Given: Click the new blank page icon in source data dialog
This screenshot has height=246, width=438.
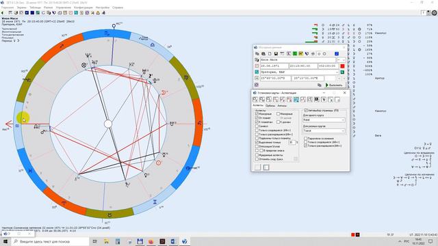Looking at the screenshot, I should pos(270,53).
